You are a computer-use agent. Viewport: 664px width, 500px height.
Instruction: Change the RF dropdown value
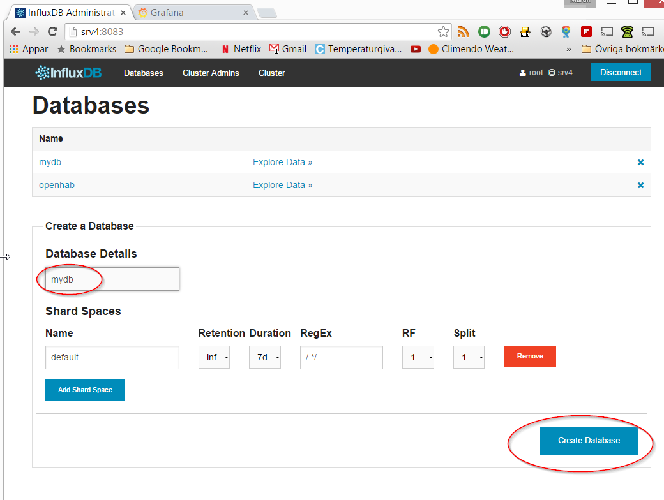click(418, 357)
